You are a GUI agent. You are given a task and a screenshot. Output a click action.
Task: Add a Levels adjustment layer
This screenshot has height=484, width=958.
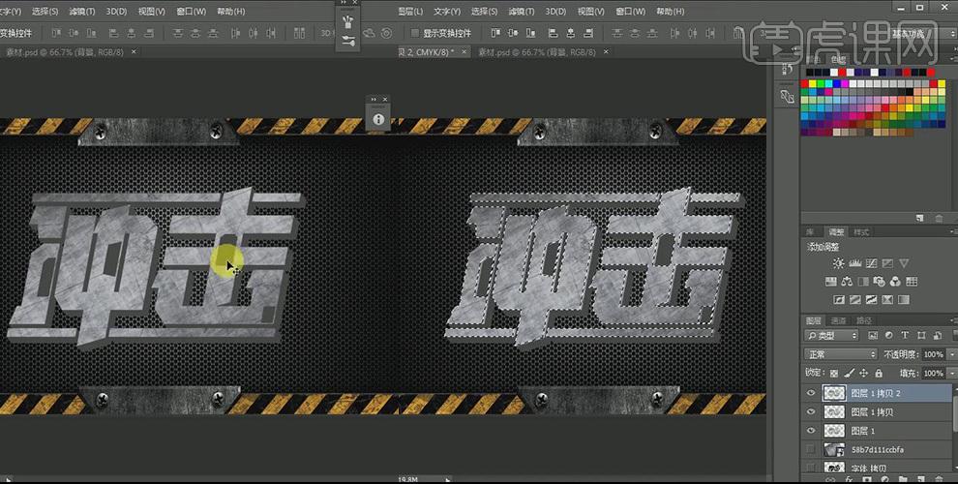tap(854, 263)
